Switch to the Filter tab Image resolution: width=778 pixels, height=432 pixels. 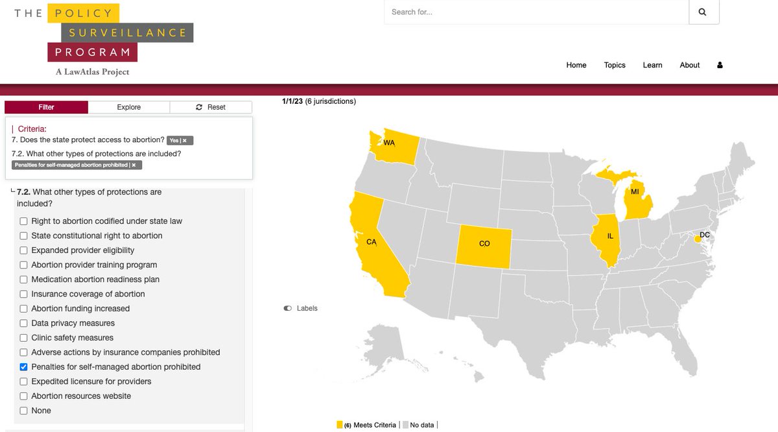[47, 107]
